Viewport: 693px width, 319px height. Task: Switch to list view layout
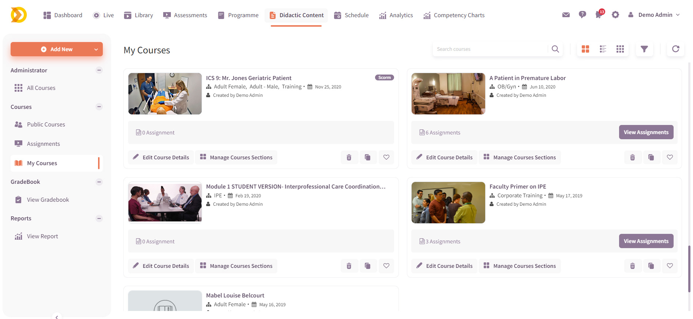coord(603,49)
